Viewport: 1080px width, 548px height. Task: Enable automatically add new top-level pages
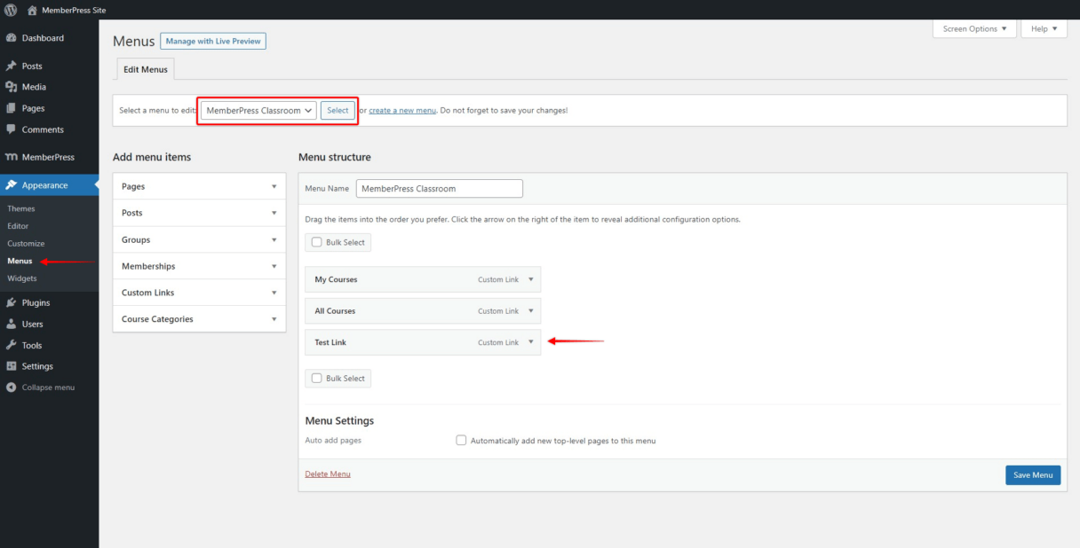coord(461,440)
